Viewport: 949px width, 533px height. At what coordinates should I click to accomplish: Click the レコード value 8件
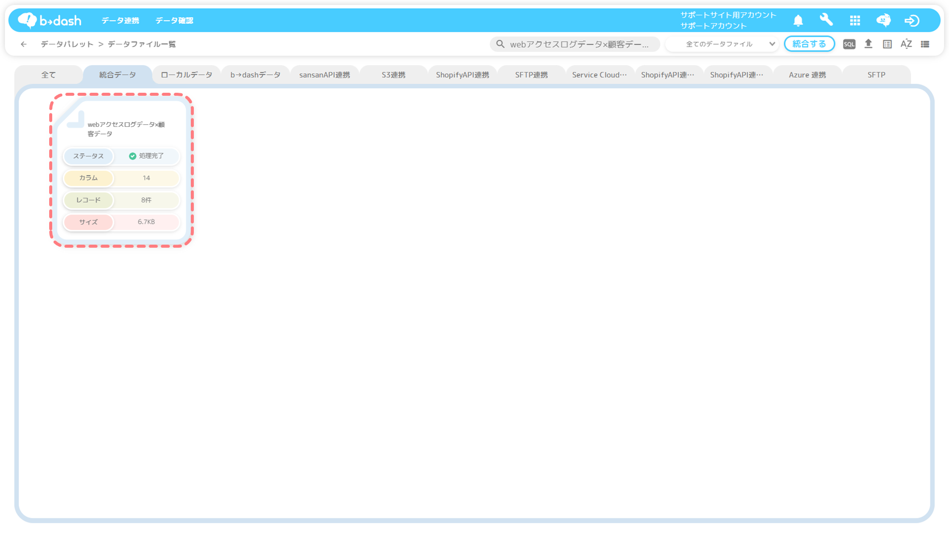tap(146, 200)
